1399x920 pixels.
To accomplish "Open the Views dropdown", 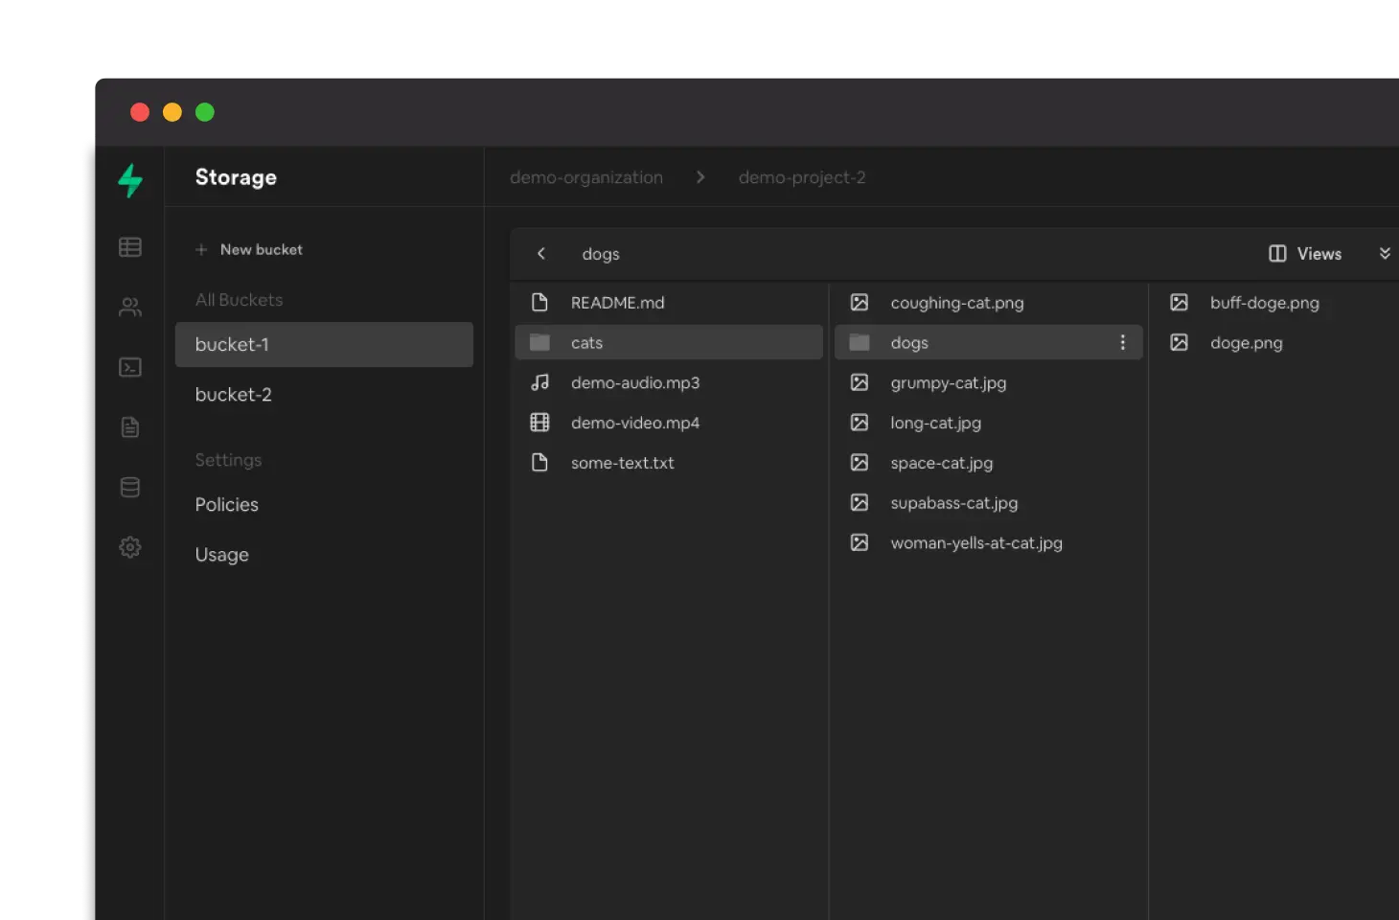I will click(1305, 254).
